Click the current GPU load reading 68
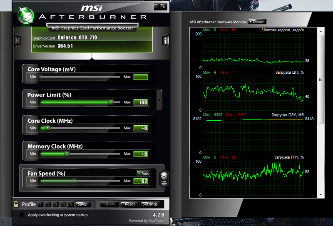 click(307, 171)
